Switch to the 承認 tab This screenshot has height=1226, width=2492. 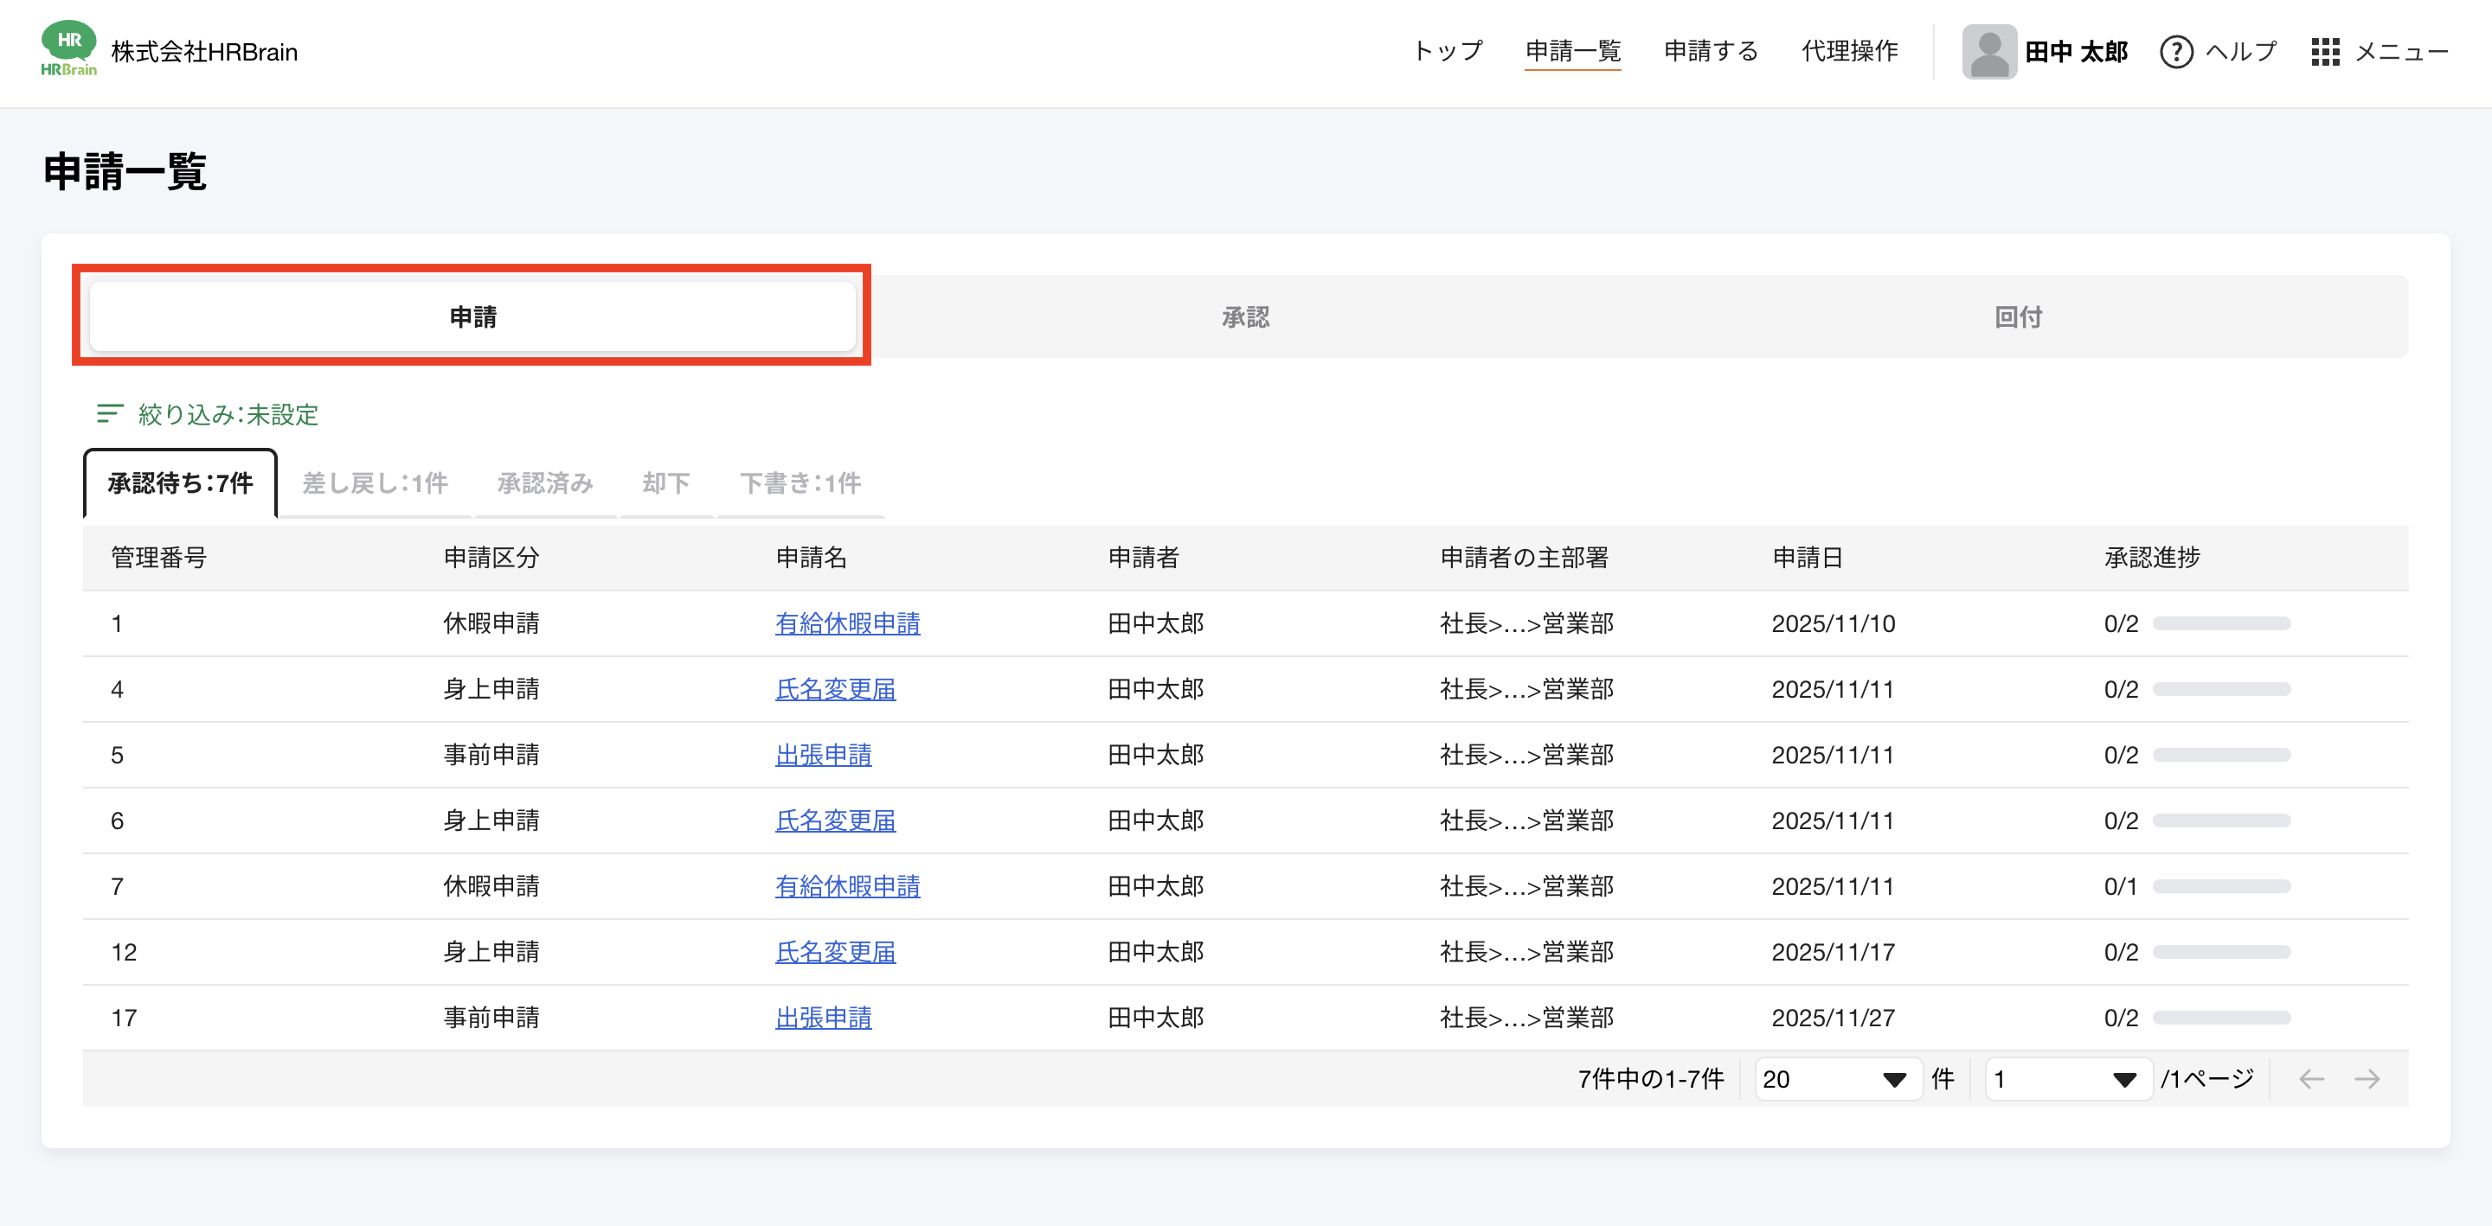pos(1245,317)
